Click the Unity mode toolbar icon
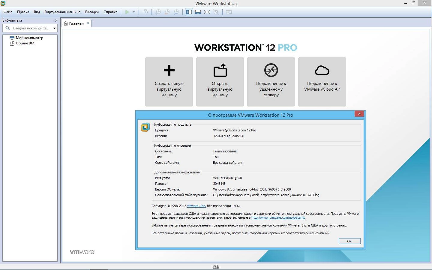This screenshot has width=432, height=270. 216,12
